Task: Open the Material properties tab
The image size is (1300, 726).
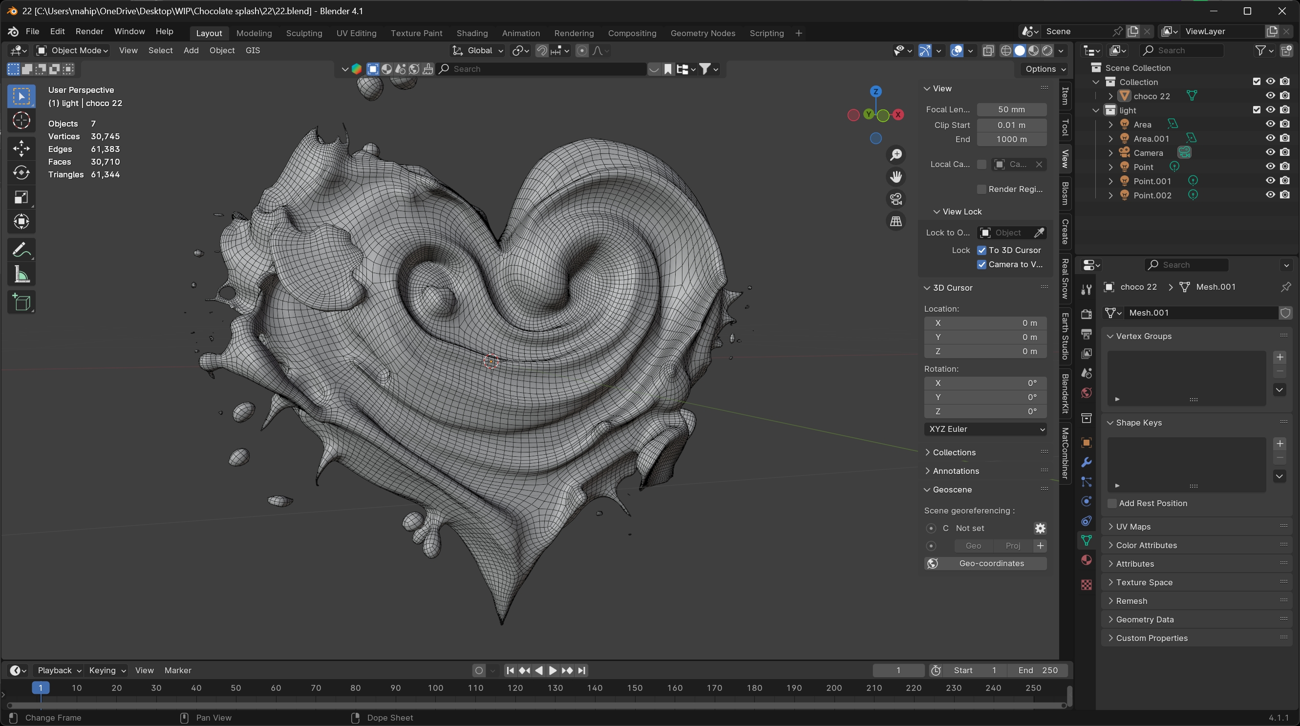Action: point(1086,560)
